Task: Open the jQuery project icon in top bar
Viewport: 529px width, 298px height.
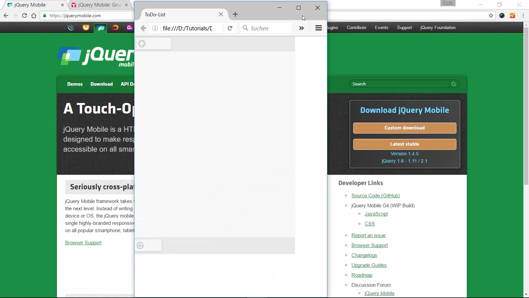Action: pyautogui.click(x=71, y=28)
